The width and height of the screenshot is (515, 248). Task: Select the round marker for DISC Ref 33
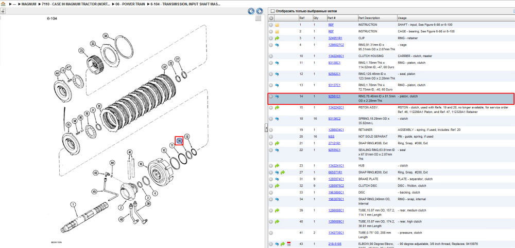click(271, 193)
